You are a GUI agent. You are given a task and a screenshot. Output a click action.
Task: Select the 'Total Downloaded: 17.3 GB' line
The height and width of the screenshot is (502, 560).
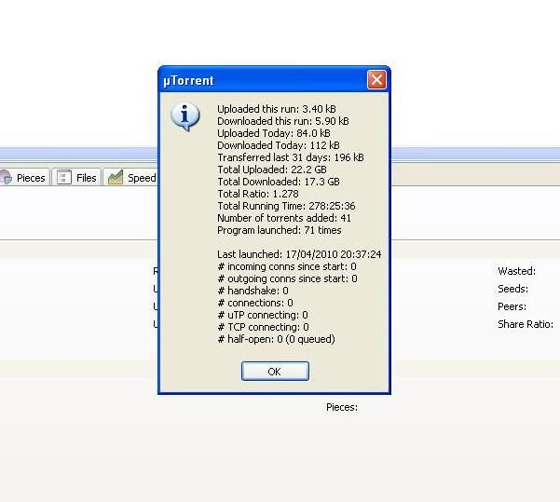click(x=279, y=182)
